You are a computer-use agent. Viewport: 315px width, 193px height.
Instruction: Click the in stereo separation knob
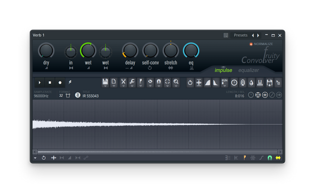pyautogui.click(x=71, y=52)
